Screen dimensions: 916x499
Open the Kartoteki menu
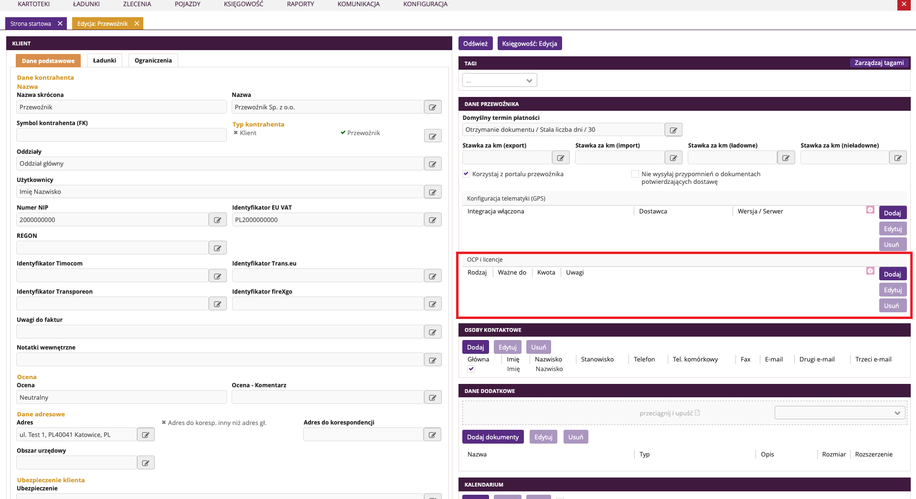[34, 4]
